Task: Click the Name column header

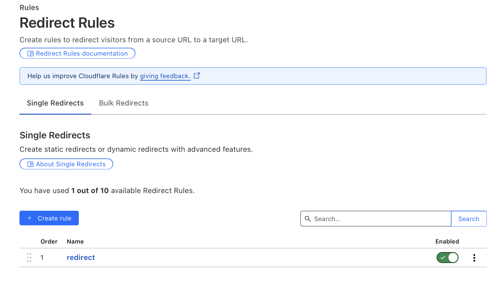Action: (75, 241)
